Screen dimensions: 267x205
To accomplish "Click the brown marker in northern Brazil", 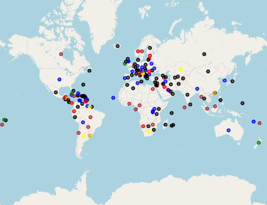I will [90, 117].
